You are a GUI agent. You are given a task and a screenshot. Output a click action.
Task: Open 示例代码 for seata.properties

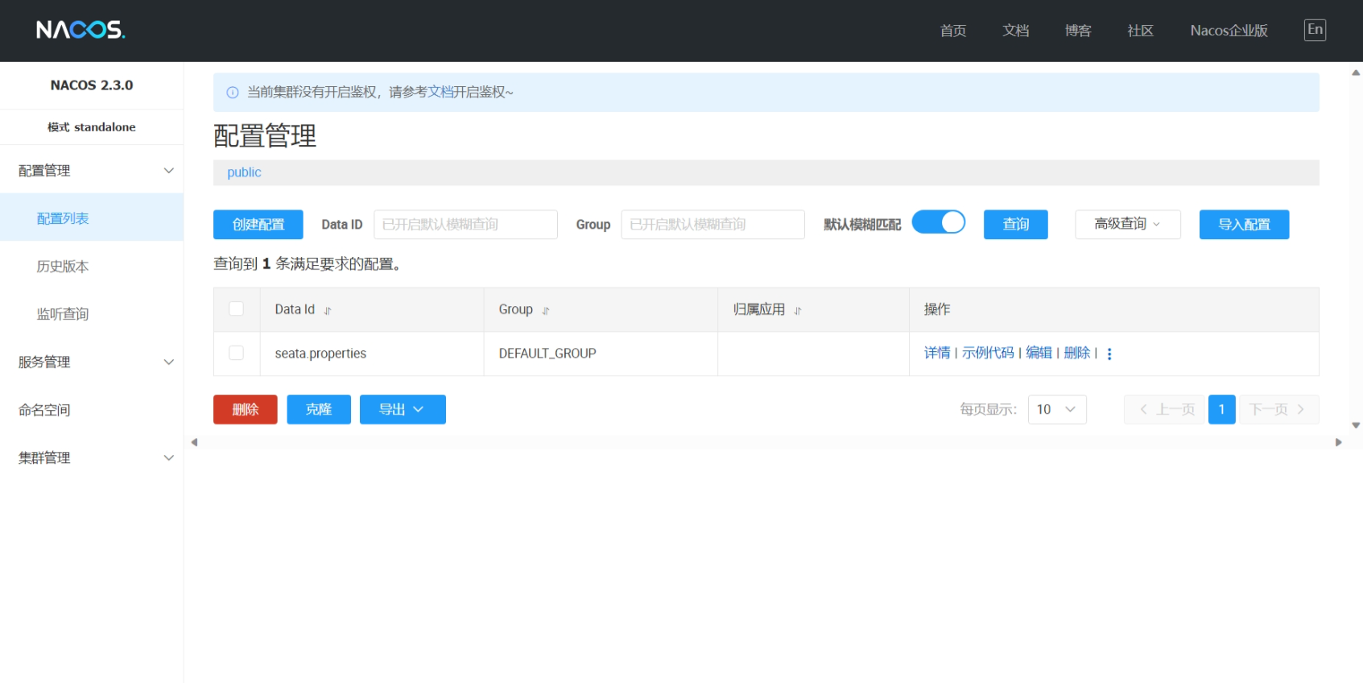tap(988, 353)
